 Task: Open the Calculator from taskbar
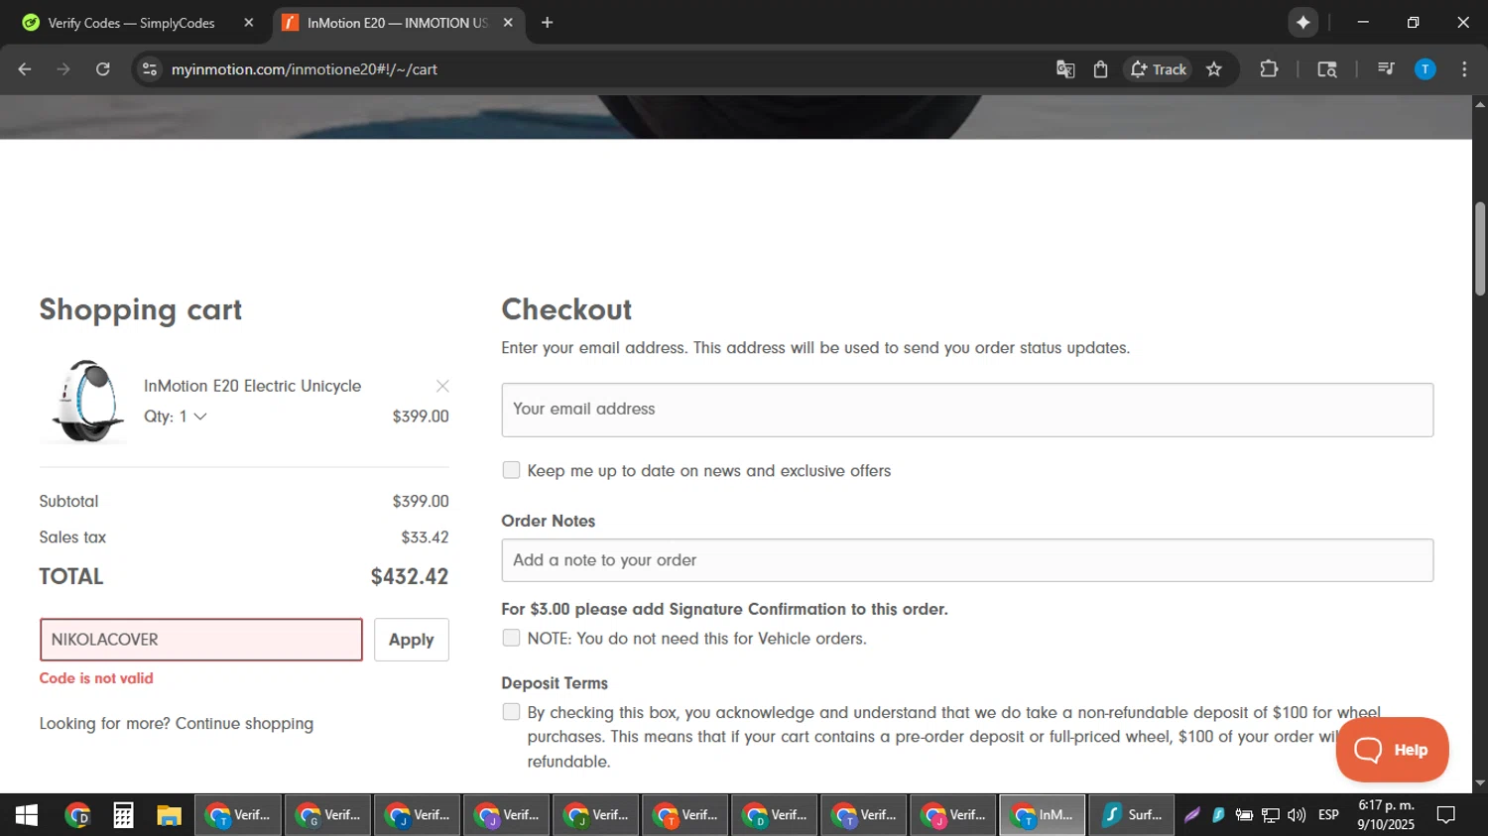(123, 815)
